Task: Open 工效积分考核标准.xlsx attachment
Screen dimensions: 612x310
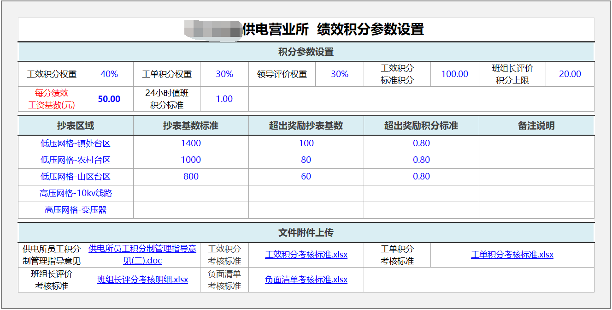Action: click(x=306, y=255)
